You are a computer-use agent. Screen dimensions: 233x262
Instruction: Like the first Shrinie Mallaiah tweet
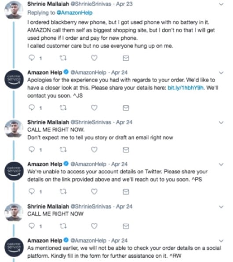[94, 58]
